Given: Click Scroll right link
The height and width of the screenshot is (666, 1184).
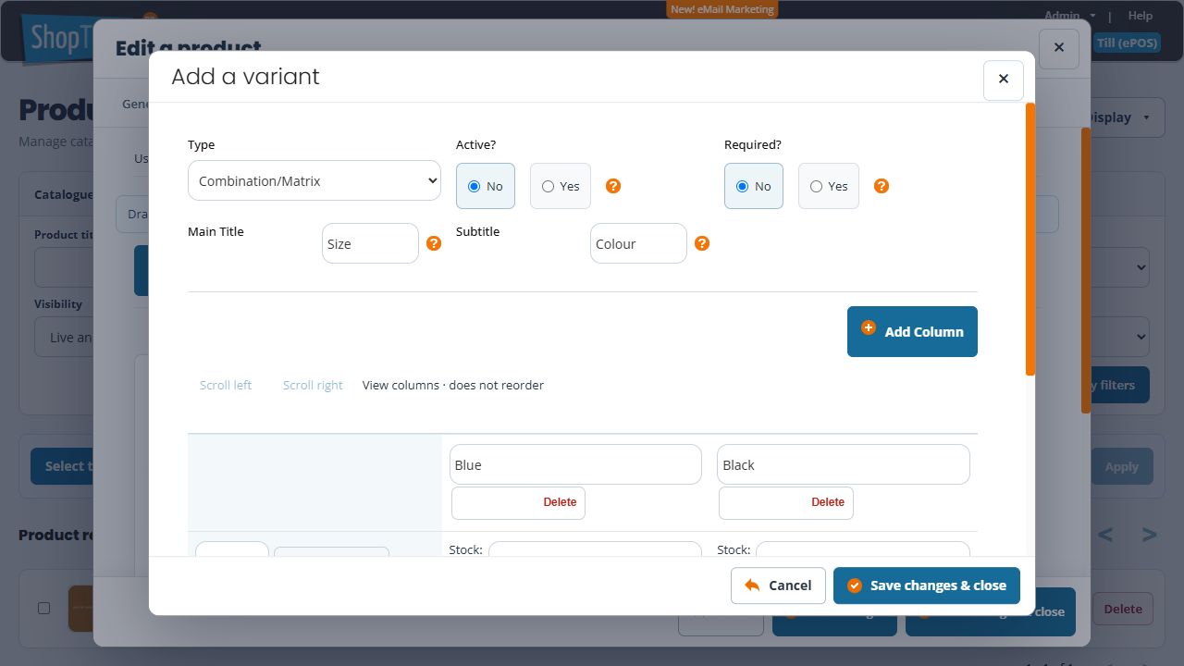Looking at the screenshot, I should 313,385.
